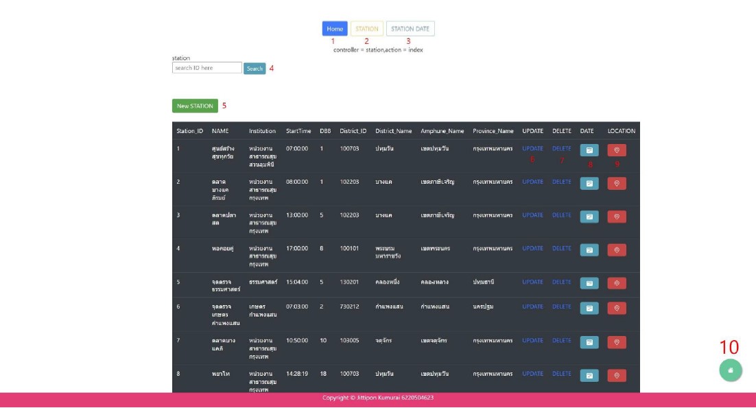The image size is (756, 408).
Task: Select the 13:00:00 start time cell
Action: coord(297,215)
